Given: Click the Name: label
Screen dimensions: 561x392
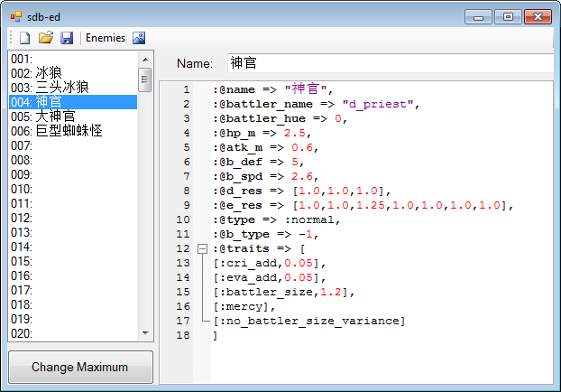Looking at the screenshot, I should click(195, 63).
